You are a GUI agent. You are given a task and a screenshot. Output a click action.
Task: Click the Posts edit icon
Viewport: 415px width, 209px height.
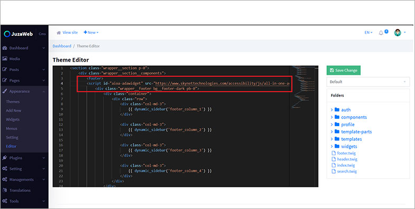[5, 70]
